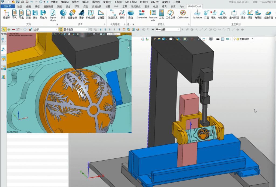The height and width of the screenshot is (187, 276).
Task: Open the 单一选择 selection mode dropdown
Action: coord(179,29)
